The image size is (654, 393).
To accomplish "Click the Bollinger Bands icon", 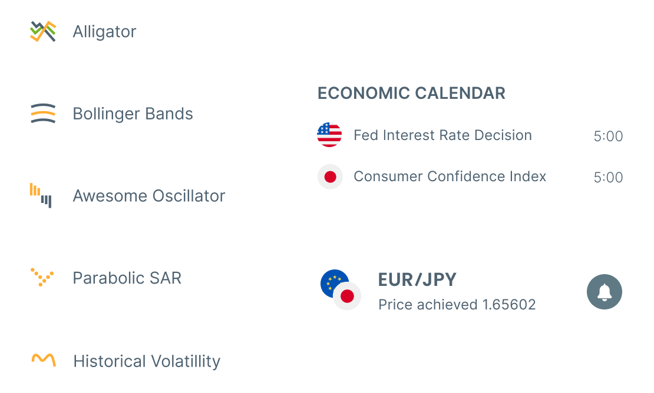I will 43,114.
